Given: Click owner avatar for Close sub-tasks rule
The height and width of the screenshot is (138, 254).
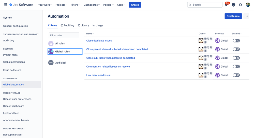Looking at the screenshot, I should [201, 58].
